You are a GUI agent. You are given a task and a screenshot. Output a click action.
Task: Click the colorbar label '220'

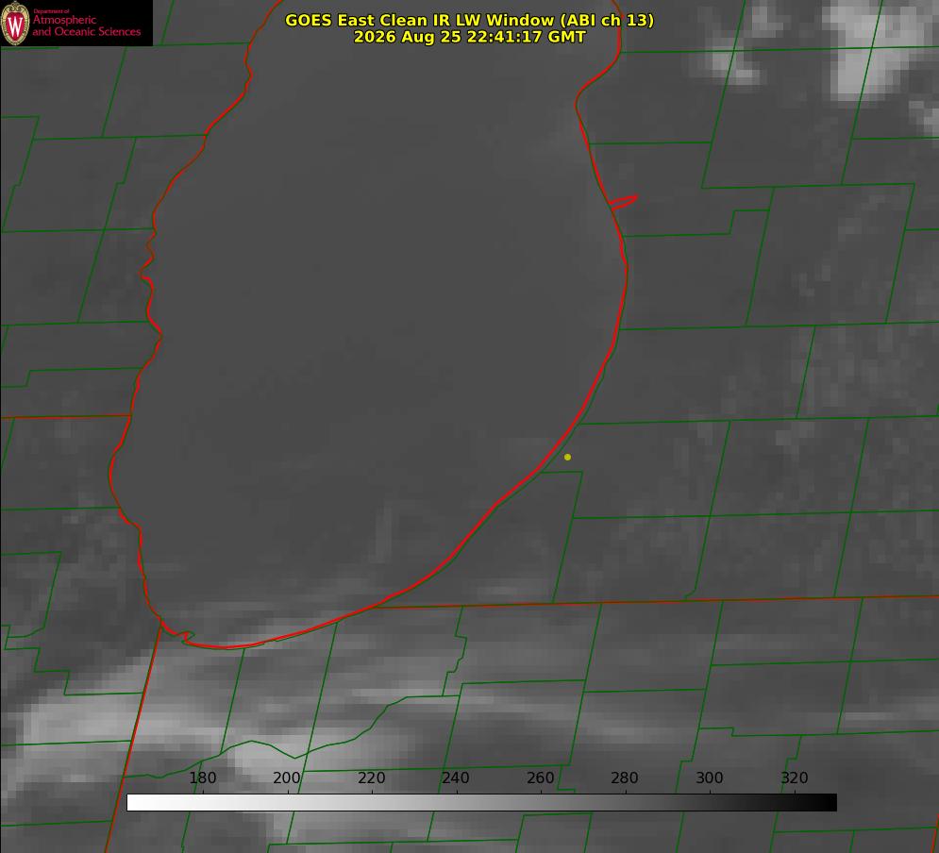click(x=371, y=778)
